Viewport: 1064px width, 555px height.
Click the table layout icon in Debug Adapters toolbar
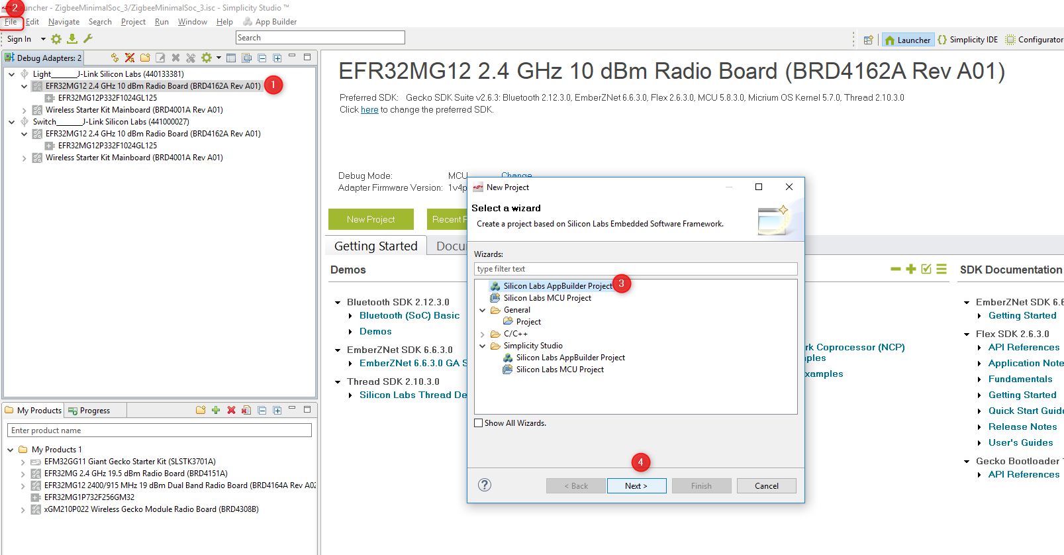231,58
